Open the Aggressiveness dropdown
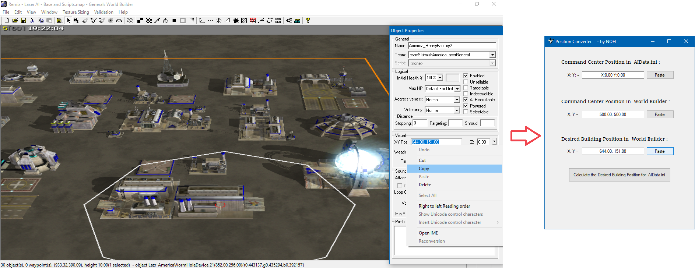Image resolution: width=695 pixels, height=268 pixels. (457, 100)
